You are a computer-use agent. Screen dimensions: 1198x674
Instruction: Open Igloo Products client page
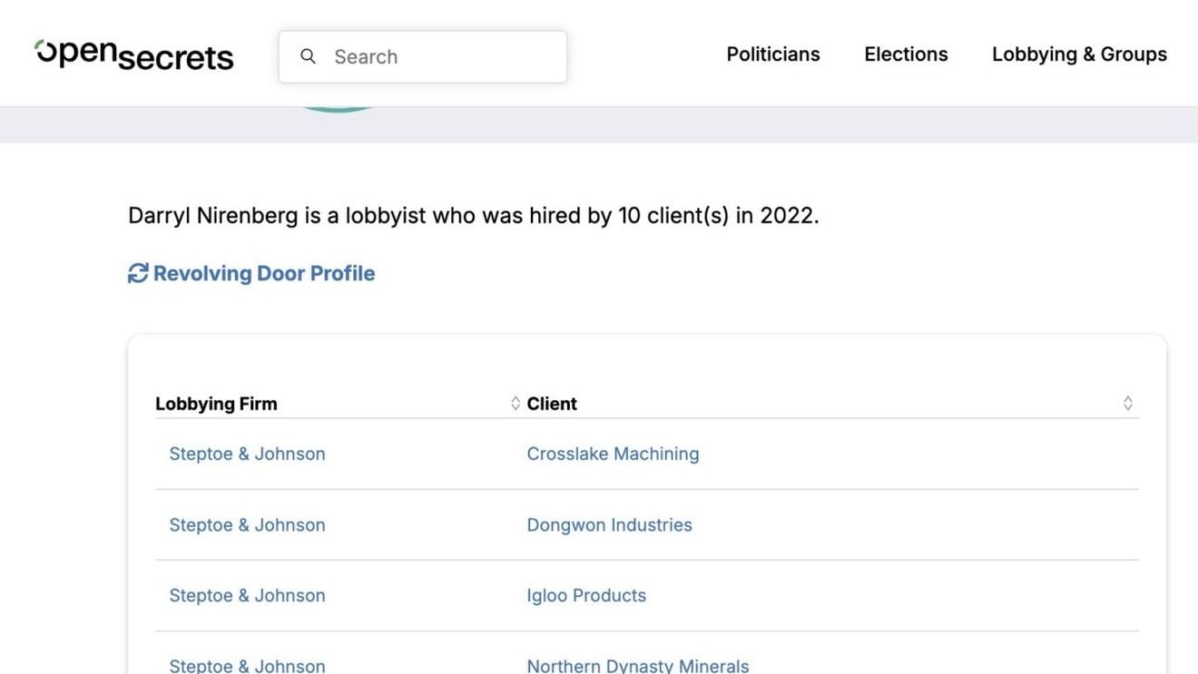click(586, 595)
